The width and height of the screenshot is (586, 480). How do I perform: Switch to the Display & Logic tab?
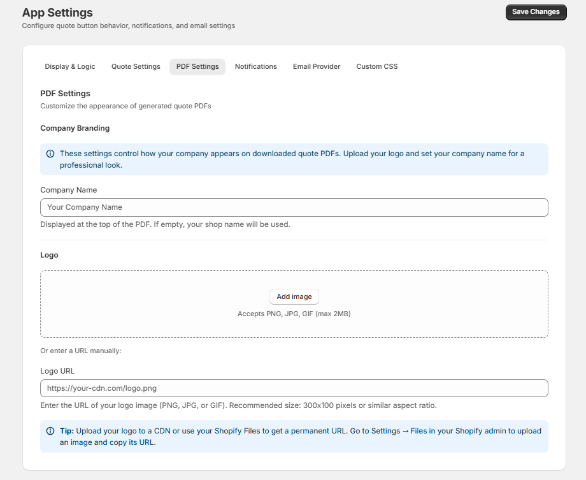point(70,66)
